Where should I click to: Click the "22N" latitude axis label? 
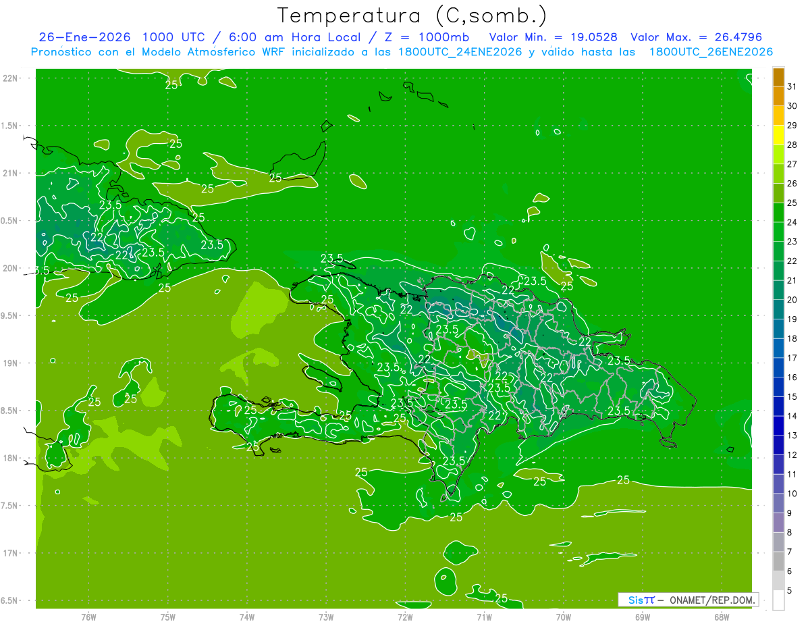[x=10, y=78]
